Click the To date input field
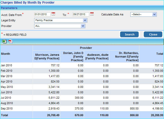Screen dimensions: 164x119 [x=81, y=14]
